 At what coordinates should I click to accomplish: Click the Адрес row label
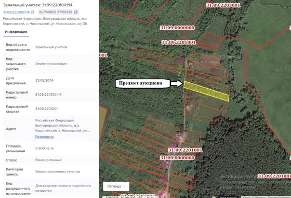coord(11,129)
